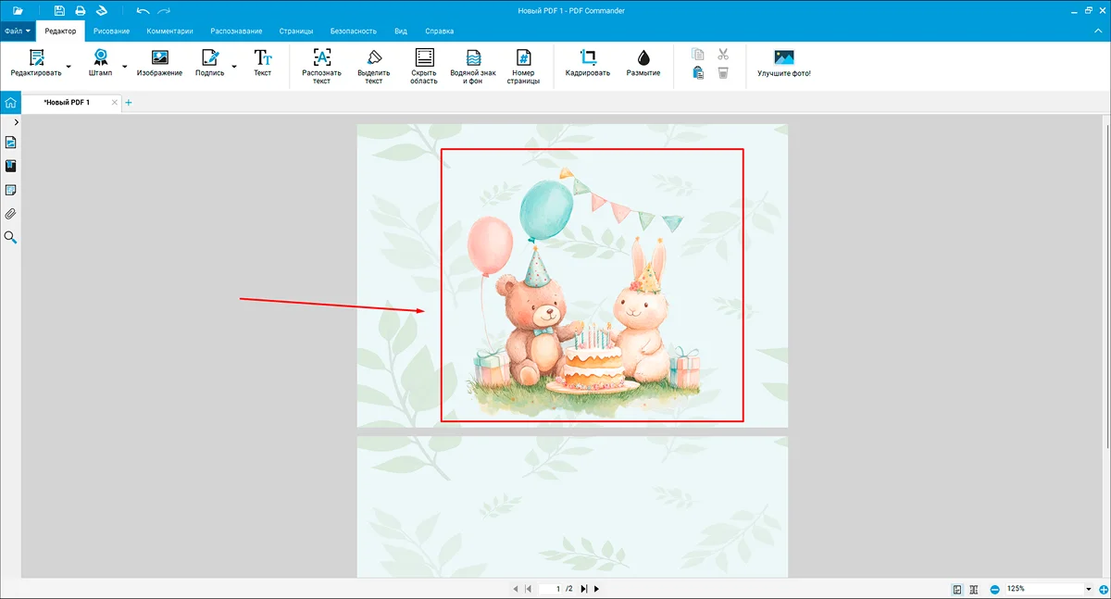This screenshot has width=1111, height=599.
Task: Toggle two-page view mode
Action: [973, 589]
